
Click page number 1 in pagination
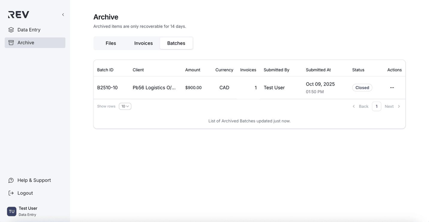click(377, 106)
